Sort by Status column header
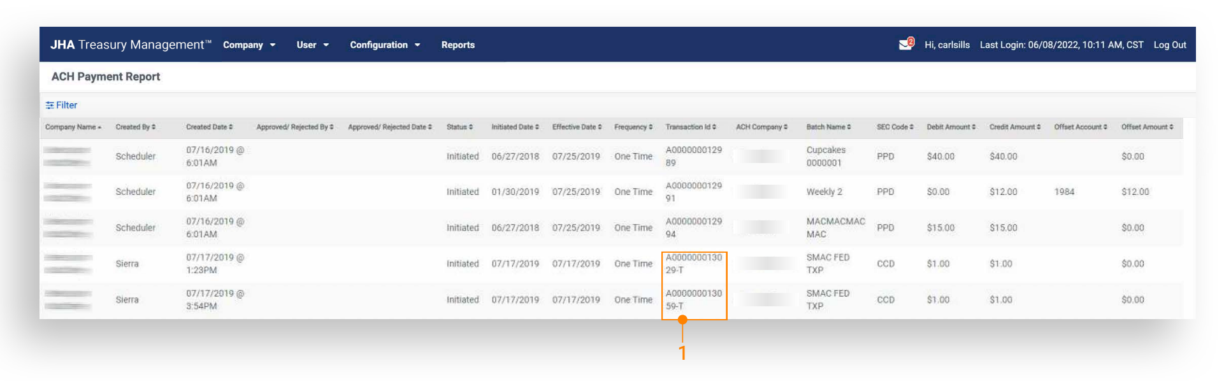This screenshot has width=1231, height=391. [x=459, y=127]
